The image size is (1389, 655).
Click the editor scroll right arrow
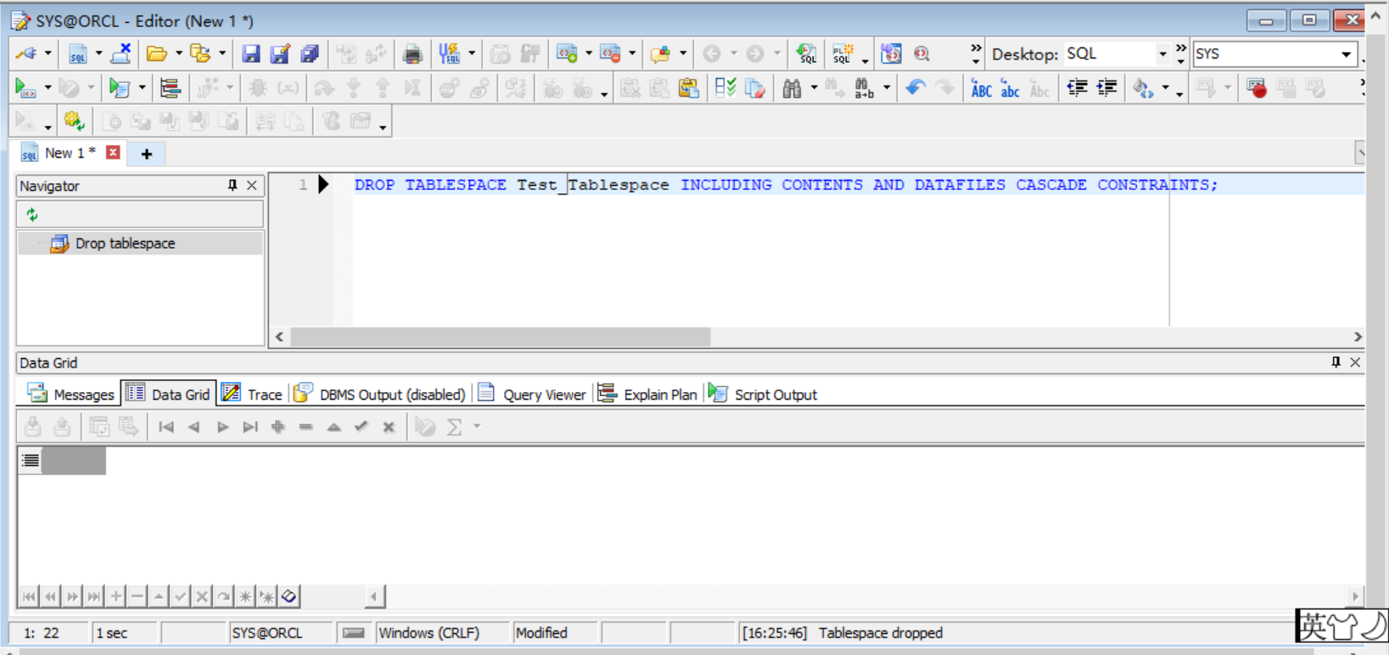click(1357, 337)
